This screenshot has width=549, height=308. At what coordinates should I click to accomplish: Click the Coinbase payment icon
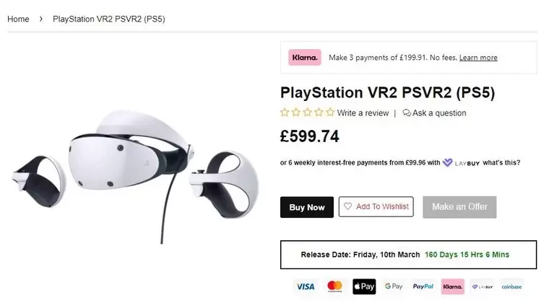tap(511, 286)
